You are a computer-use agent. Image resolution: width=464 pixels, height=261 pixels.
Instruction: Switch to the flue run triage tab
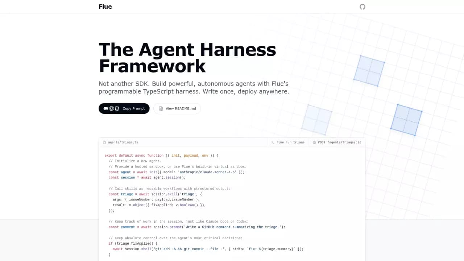coord(288,142)
